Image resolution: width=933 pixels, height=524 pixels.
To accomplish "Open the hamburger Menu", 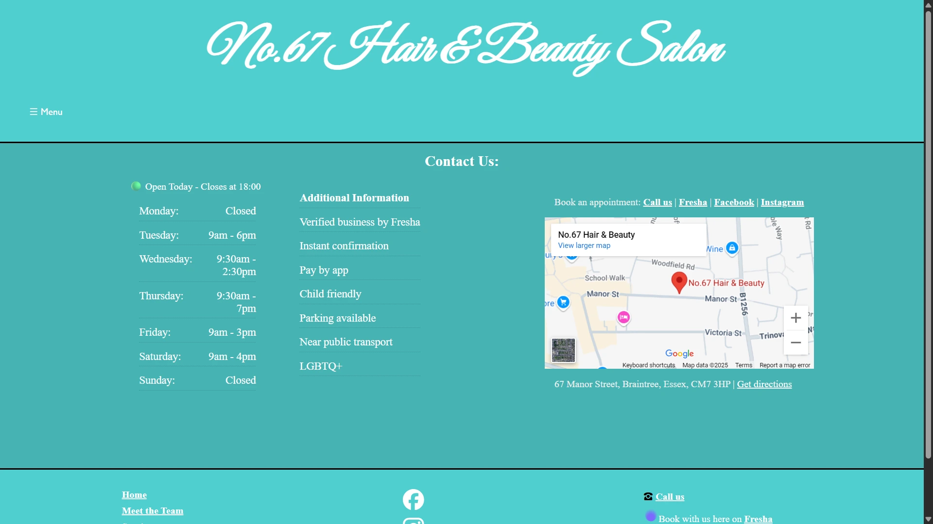I will click(46, 112).
